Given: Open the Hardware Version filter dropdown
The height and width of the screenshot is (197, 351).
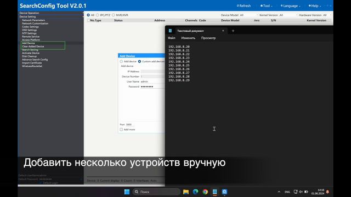Looking at the screenshot, I should [x=327, y=15].
